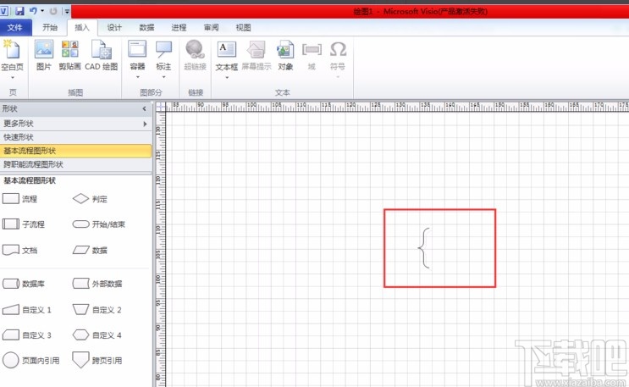The width and height of the screenshot is (629, 387).
Task: Switch to the 审阅 (Review) ribbon tab
Action: (x=211, y=27)
